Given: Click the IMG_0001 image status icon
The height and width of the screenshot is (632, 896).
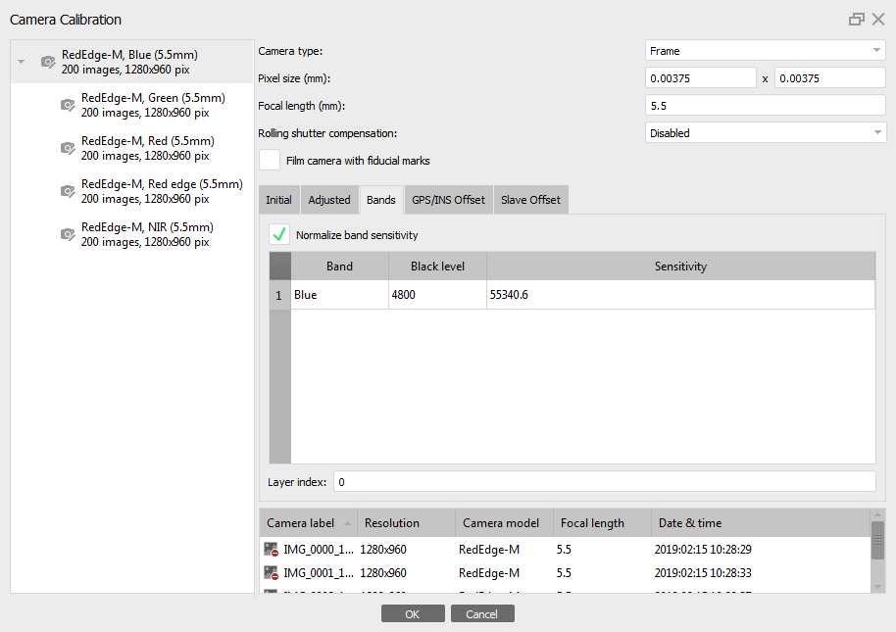Looking at the screenshot, I should pos(271,572).
